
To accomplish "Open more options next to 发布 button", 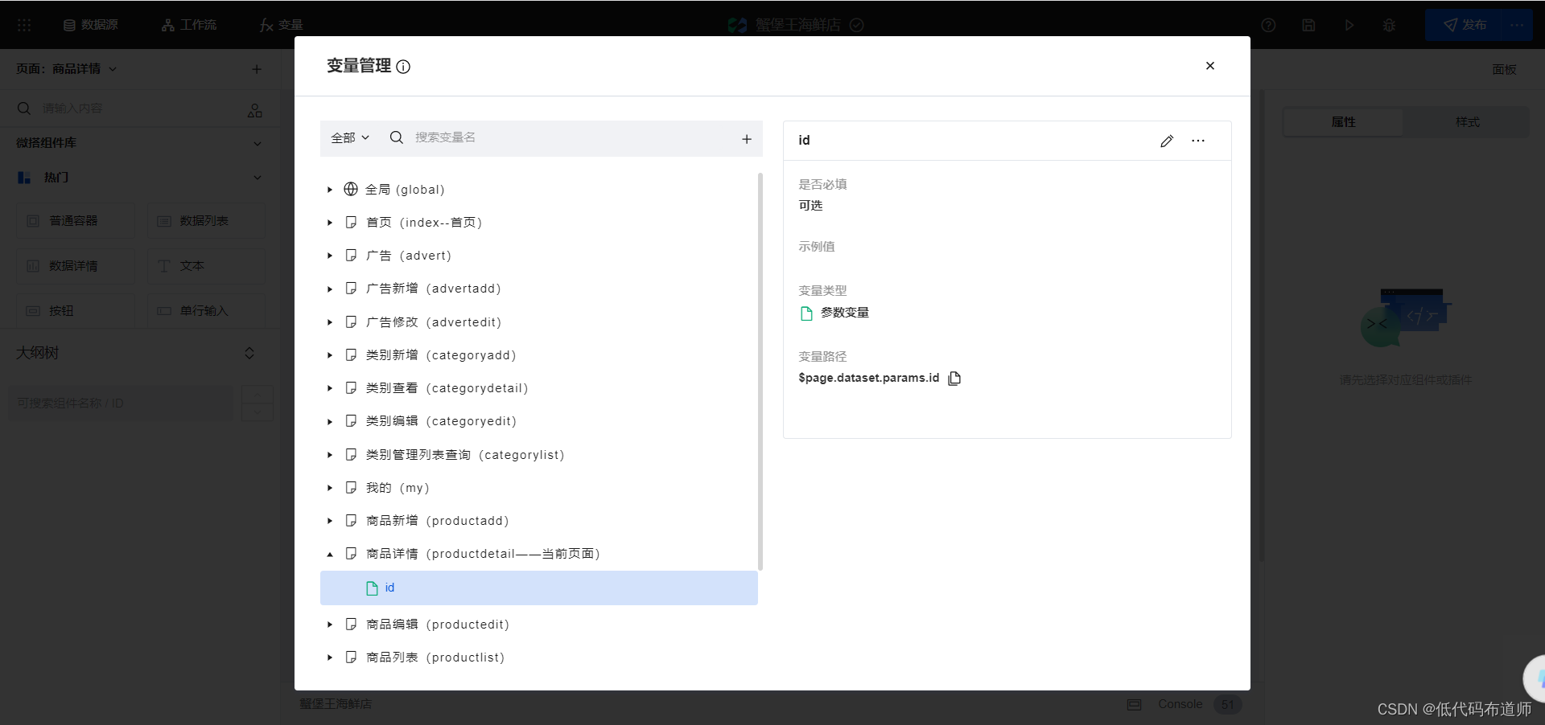I will coord(1517,25).
